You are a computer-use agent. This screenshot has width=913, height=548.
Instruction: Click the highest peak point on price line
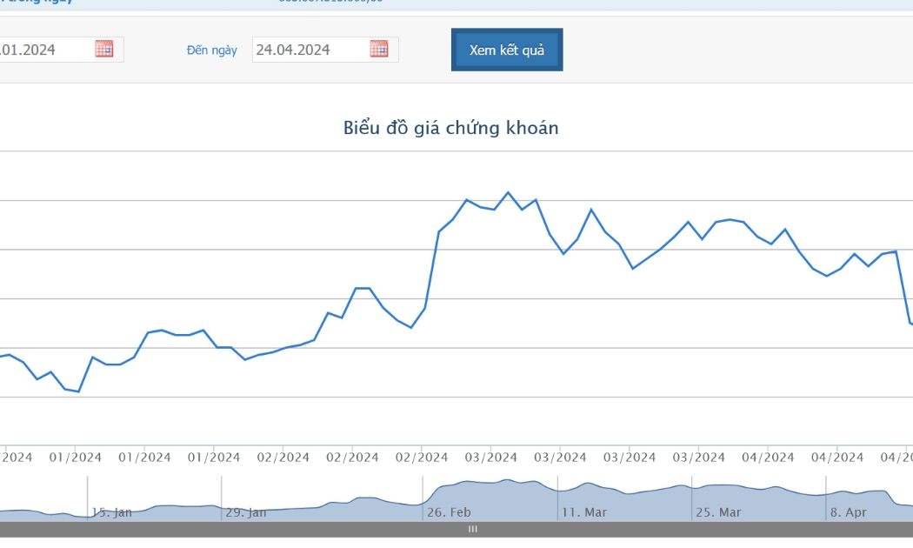coord(508,192)
